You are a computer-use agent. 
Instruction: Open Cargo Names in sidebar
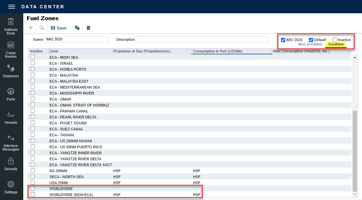point(11,50)
